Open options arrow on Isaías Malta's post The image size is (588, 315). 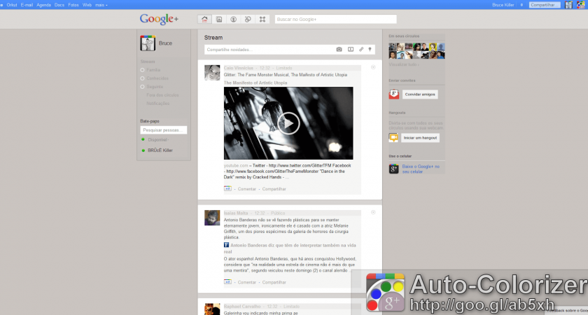(373, 212)
